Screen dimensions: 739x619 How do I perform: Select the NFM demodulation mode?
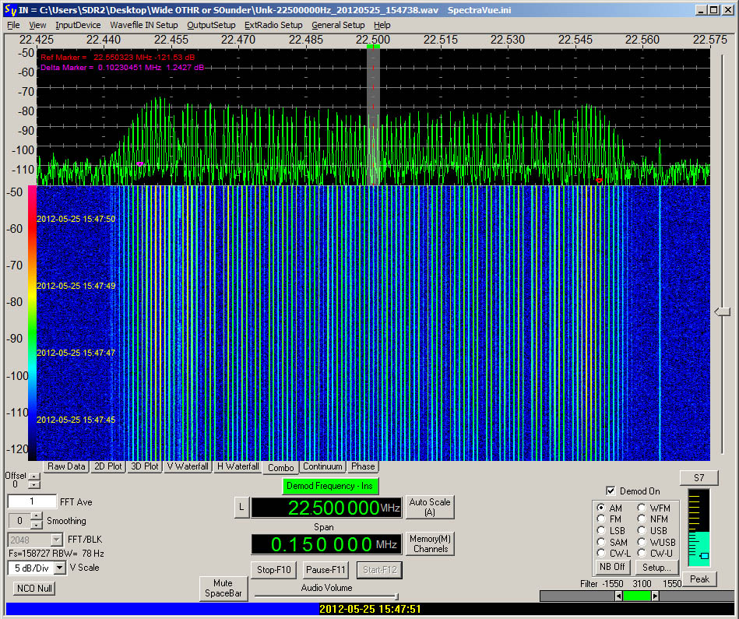[642, 519]
